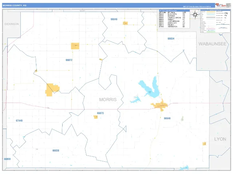Select the ALTA VISTA row in ZIP index

click(x=172, y=14)
